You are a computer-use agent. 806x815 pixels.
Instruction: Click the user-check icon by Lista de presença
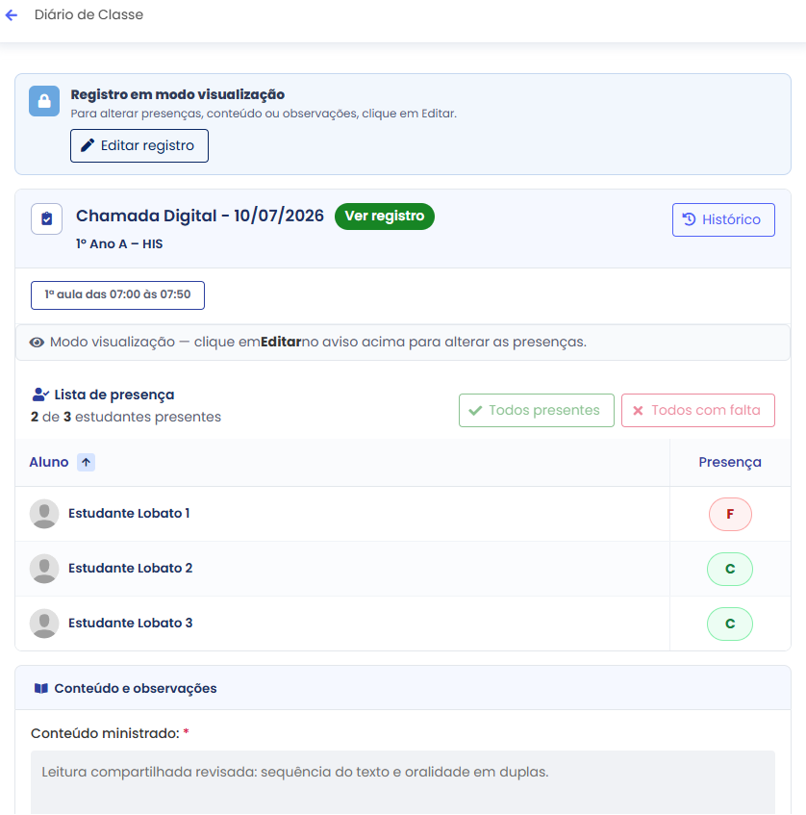click(40, 395)
